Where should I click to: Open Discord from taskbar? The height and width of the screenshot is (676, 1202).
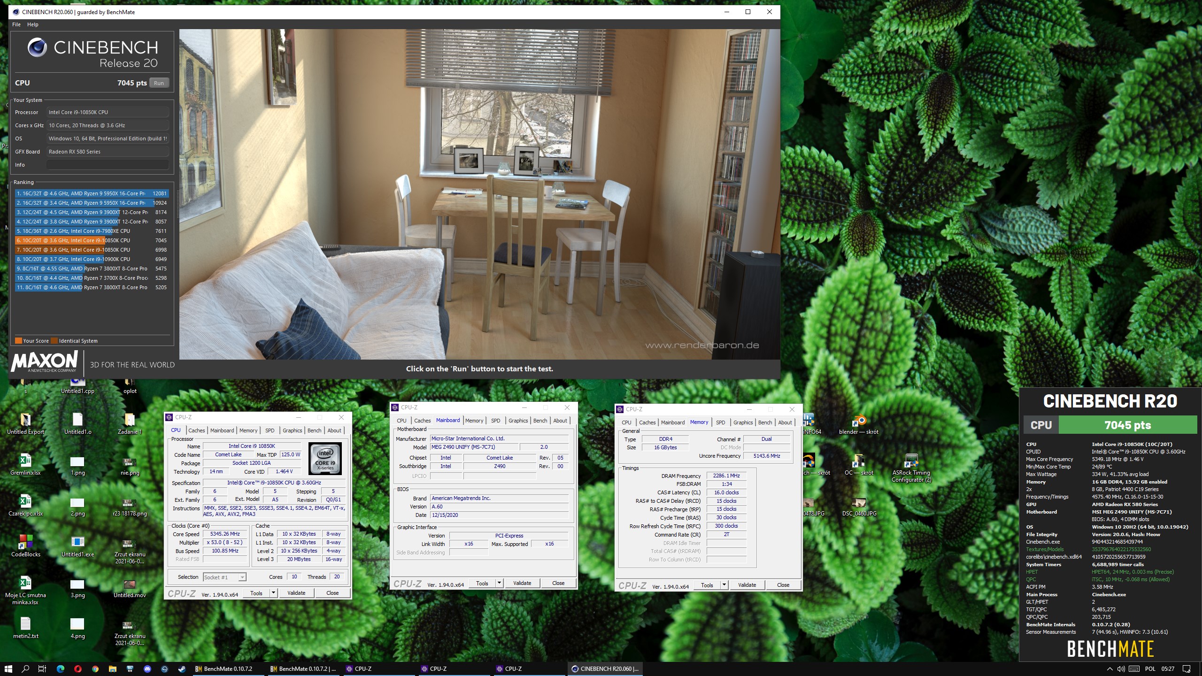[x=147, y=668]
